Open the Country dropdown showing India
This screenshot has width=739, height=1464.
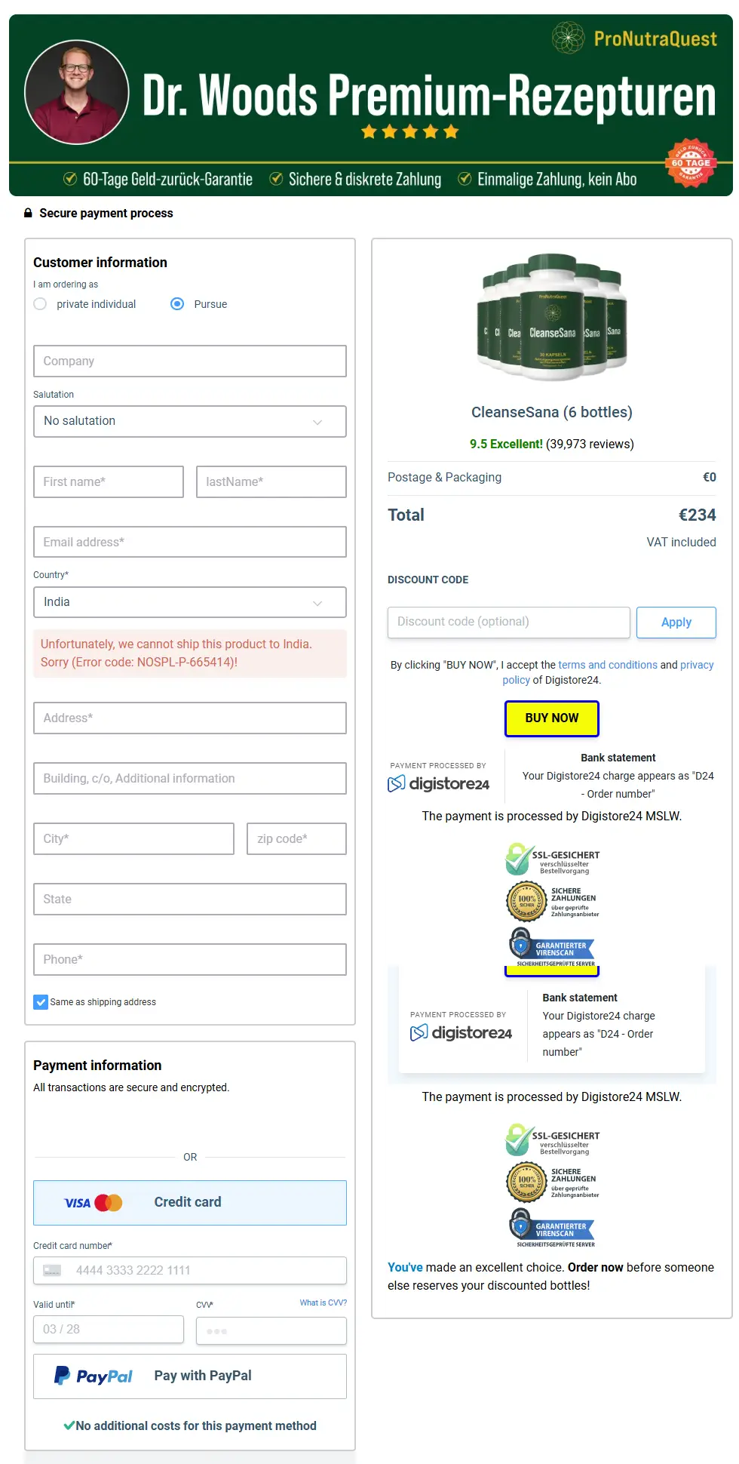190,602
